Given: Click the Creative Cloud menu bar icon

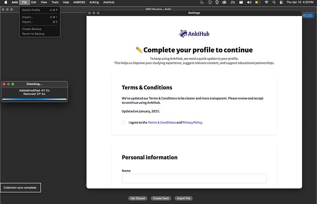Looking at the screenshot, I should [224, 2].
